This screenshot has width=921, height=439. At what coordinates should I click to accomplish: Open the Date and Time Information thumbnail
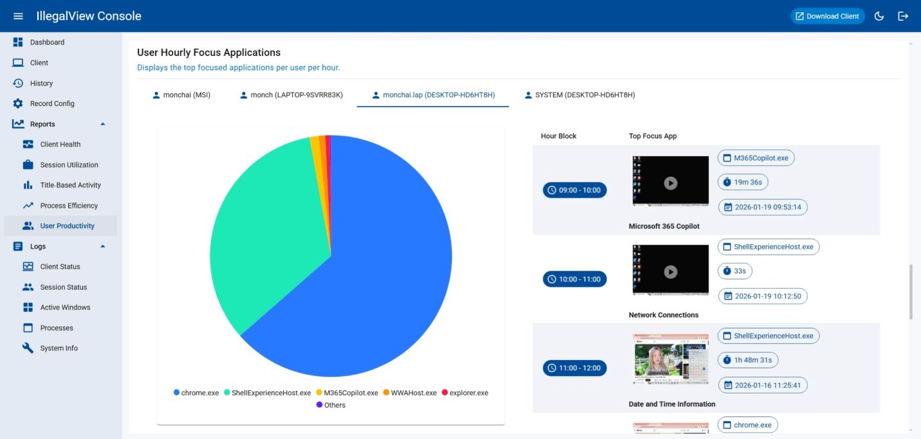pyautogui.click(x=670, y=359)
